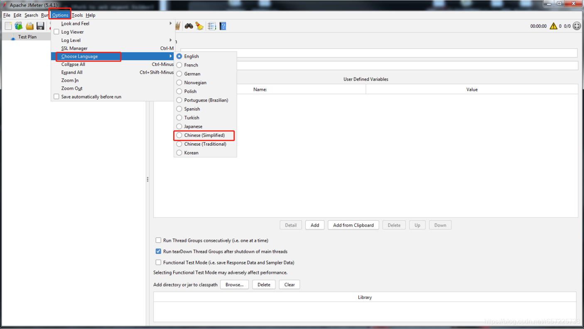Click the Detail button
Viewport: 584px width, 329px height.
point(291,225)
